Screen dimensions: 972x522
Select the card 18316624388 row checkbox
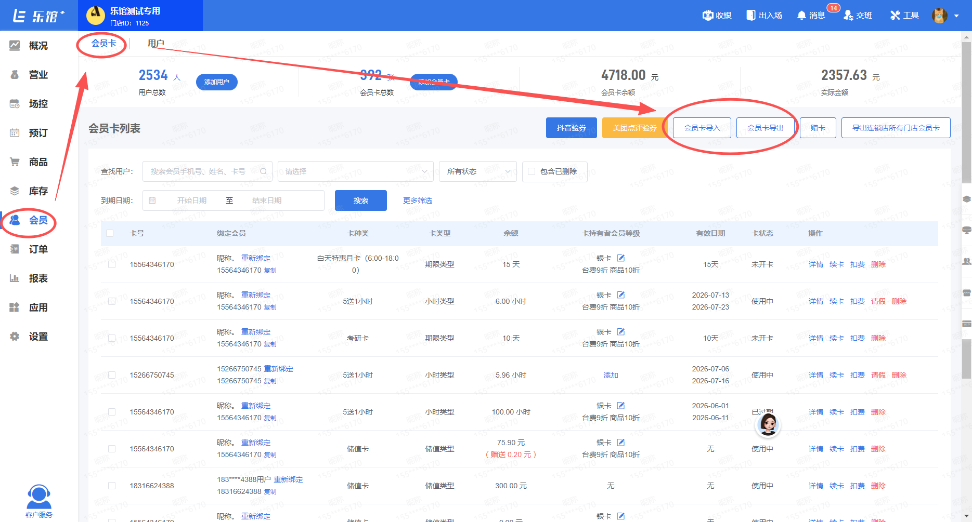tap(112, 486)
